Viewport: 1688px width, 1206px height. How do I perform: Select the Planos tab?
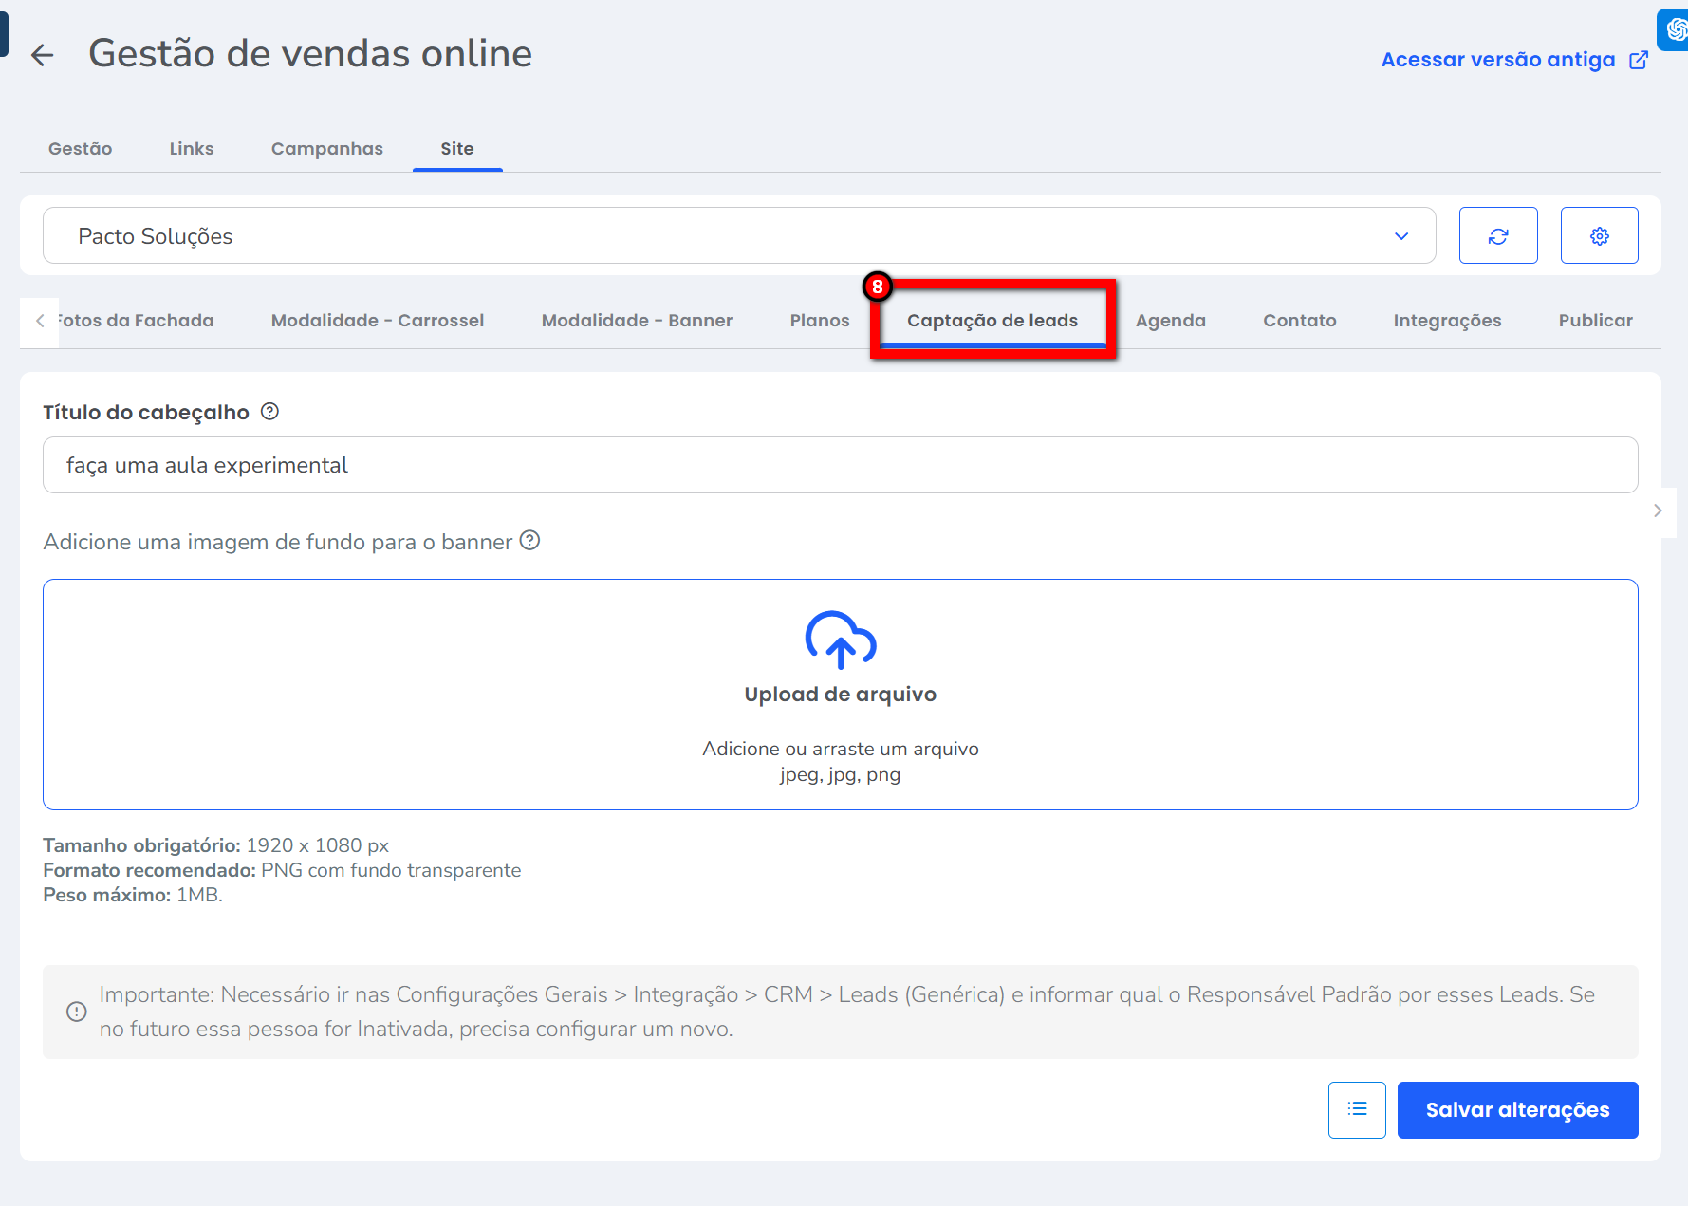[819, 321]
